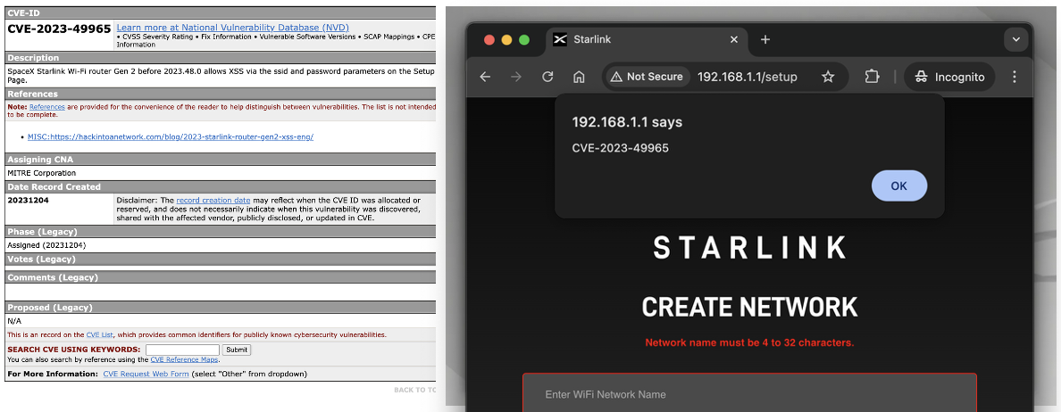Expand the tab search dropdown arrow
The width and height of the screenshot is (1061, 412).
click(x=1015, y=39)
